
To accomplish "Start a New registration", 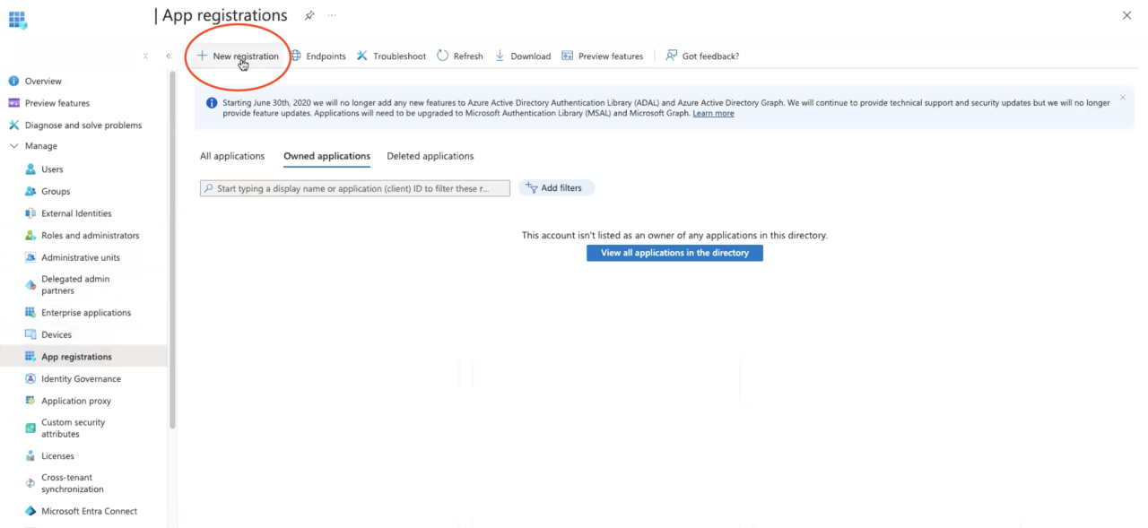I will tap(238, 55).
